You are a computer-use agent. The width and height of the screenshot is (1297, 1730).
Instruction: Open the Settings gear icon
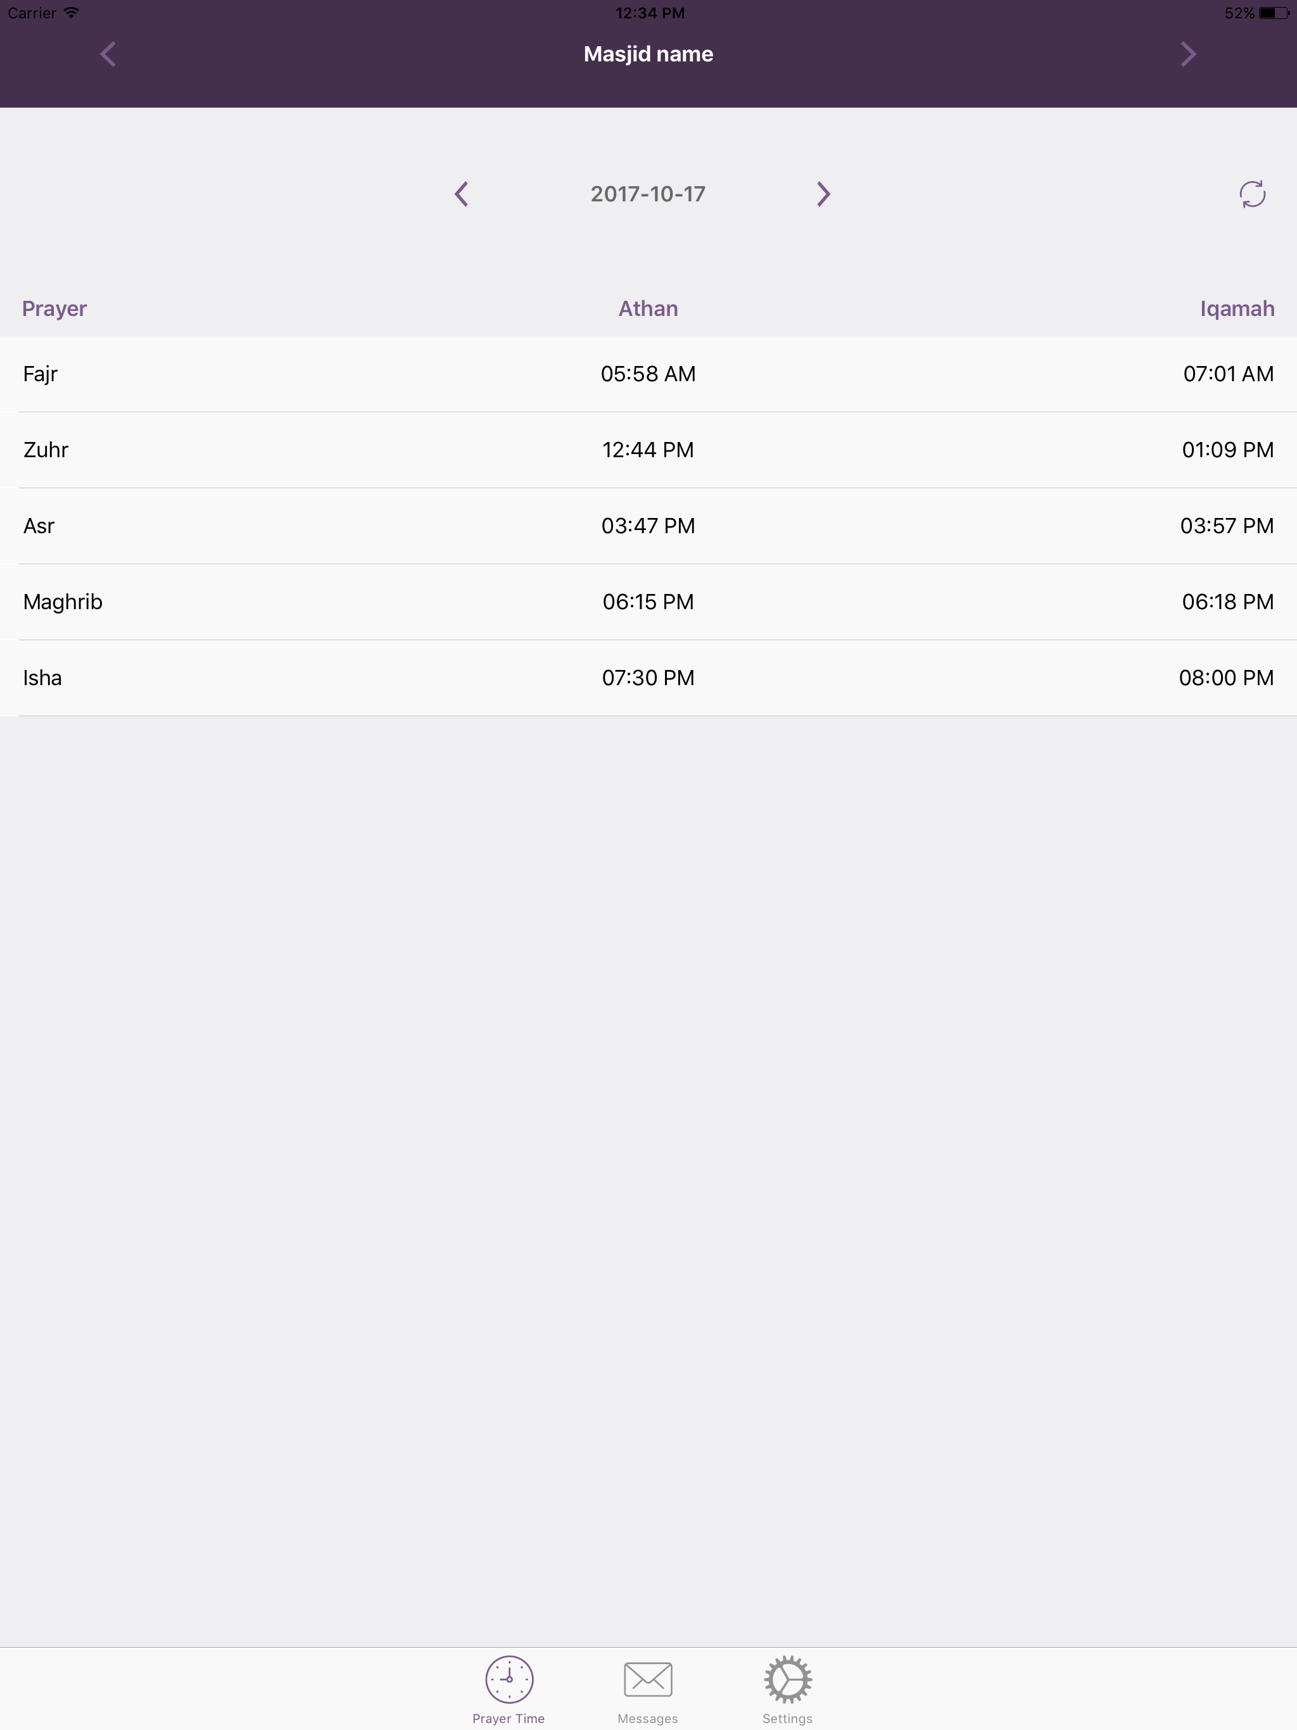788,1679
